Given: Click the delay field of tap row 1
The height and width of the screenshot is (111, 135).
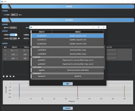Looking at the screenshot, I should pyautogui.click(x=26, y=51).
